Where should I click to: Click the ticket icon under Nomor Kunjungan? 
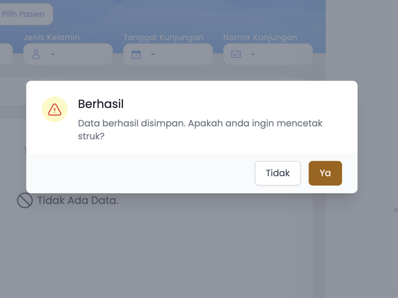click(x=236, y=54)
